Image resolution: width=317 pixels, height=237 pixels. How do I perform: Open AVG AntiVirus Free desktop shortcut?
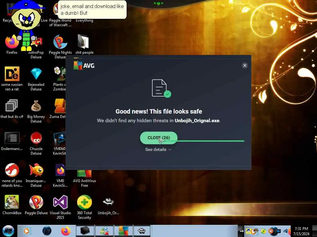tap(85, 178)
